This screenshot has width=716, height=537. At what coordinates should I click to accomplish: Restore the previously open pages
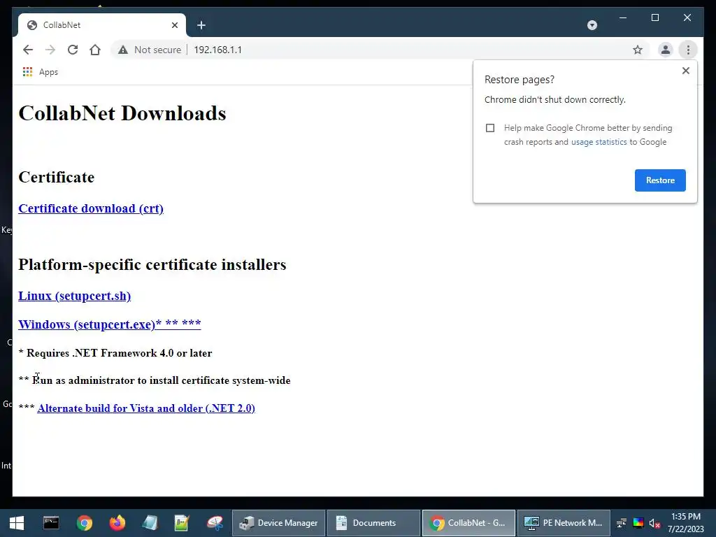[660, 180]
